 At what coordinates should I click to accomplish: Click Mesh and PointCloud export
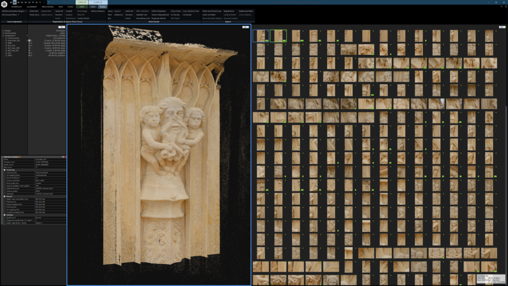(212, 11)
